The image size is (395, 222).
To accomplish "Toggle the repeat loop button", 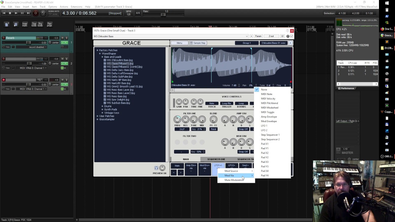I will tap(43, 13).
